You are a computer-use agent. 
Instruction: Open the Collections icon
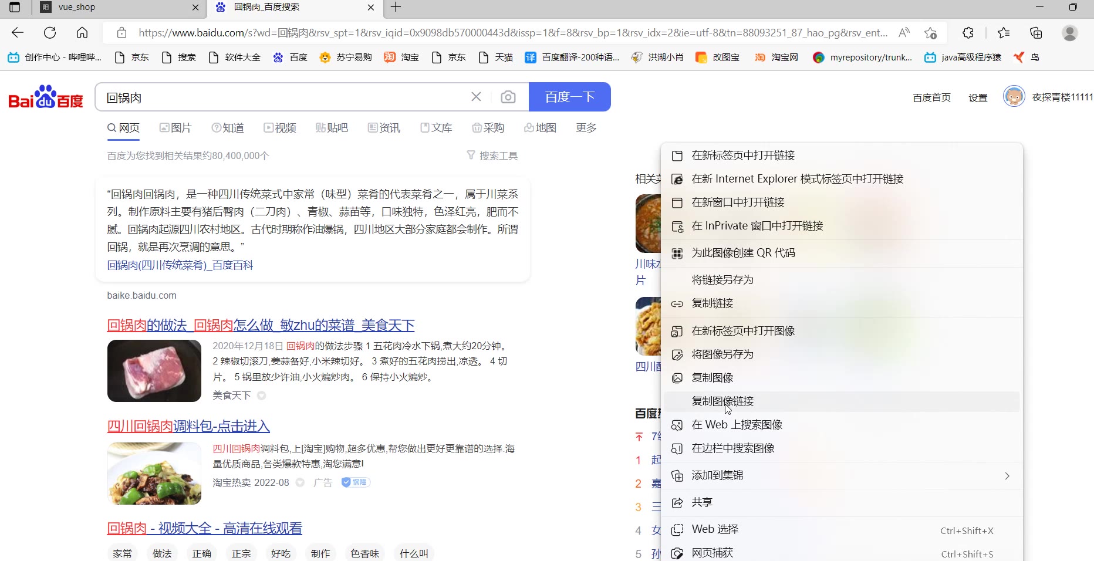point(1036,33)
